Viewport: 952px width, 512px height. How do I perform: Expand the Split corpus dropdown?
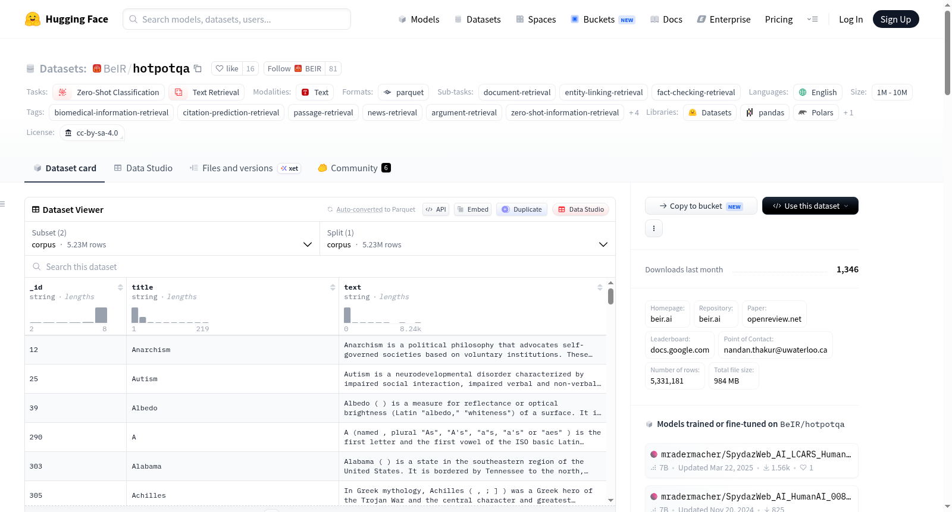click(x=467, y=238)
